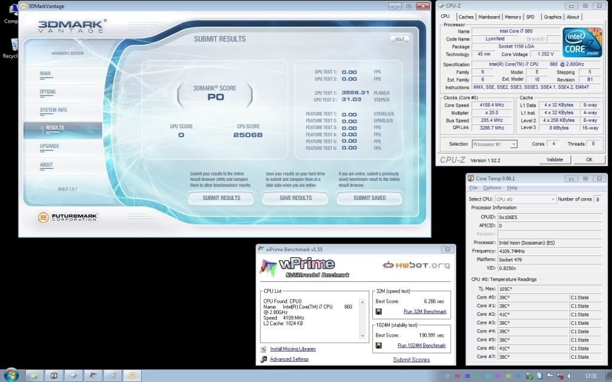The height and width of the screenshot is (382, 612).
Task: Select the Graphics tab in CPU-Z
Action: click(553, 17)
